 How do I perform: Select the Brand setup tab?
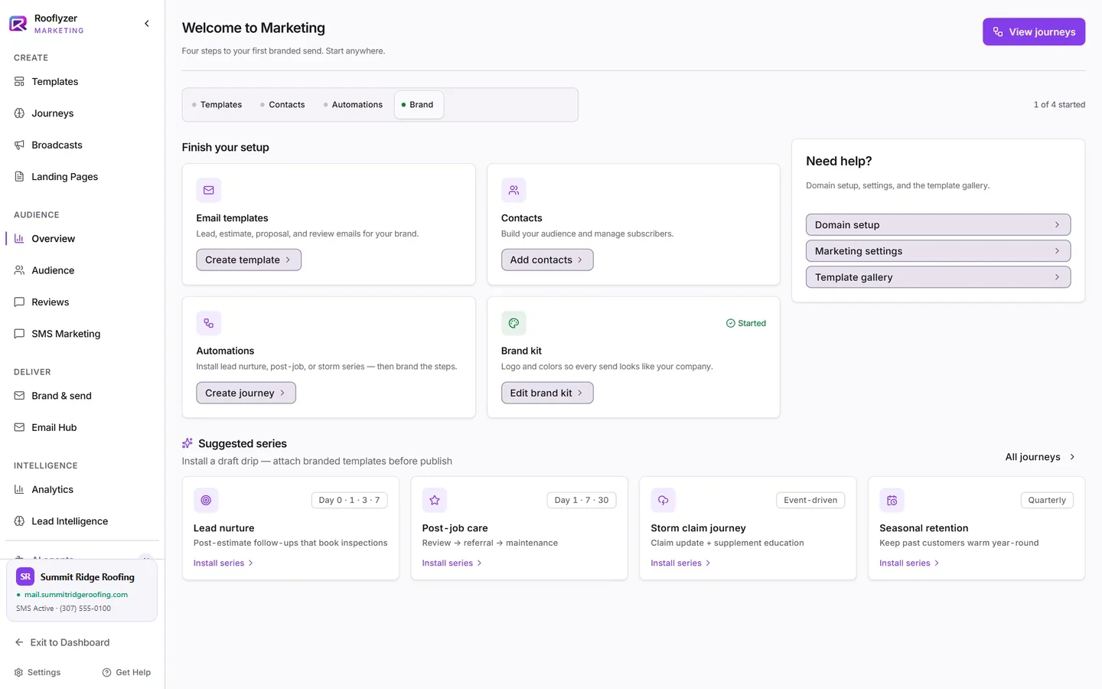419,105
